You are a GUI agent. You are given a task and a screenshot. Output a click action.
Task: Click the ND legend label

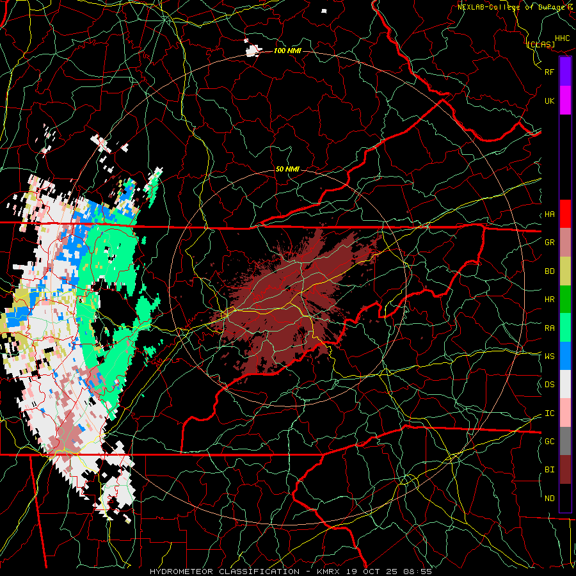tap(549, 499)
